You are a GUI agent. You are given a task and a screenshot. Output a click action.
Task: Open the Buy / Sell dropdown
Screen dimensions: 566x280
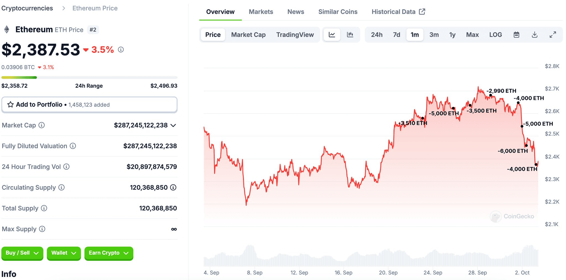click(22, 253)
